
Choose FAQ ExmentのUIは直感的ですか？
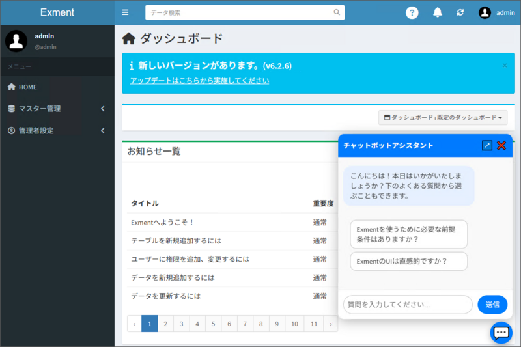click(x=409, y=261)
